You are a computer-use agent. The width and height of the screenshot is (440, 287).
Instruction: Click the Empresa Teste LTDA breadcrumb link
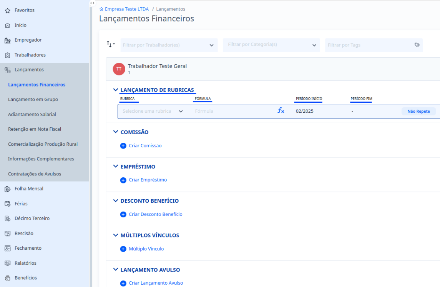coord(126,9)
